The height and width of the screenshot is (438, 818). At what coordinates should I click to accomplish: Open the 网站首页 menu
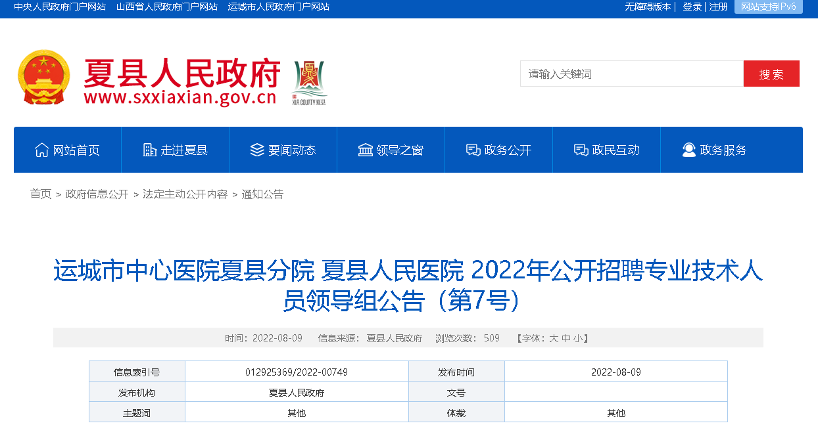pyautogui.click(x=68, y=150)
